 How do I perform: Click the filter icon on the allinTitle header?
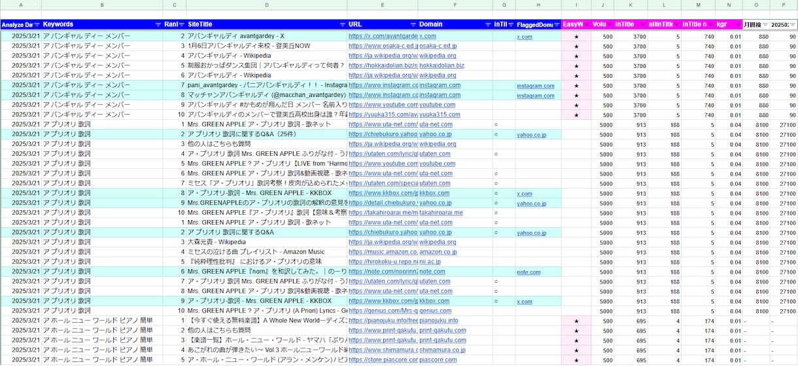coord(676,25)
